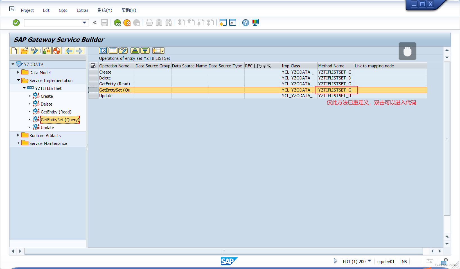Click the Method Name column header
The height and width of the screenshot is (269, 460).
tap(336, 66)
